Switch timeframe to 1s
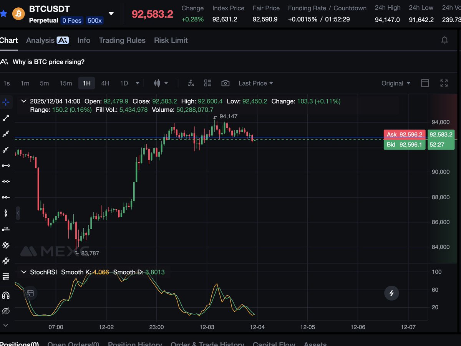Viewport: 461px width, 346px height. point(7,83)
